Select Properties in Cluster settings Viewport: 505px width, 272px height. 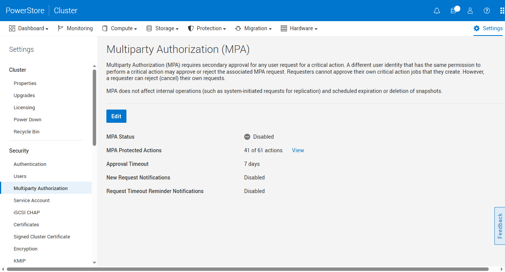[x=25, y=83]
